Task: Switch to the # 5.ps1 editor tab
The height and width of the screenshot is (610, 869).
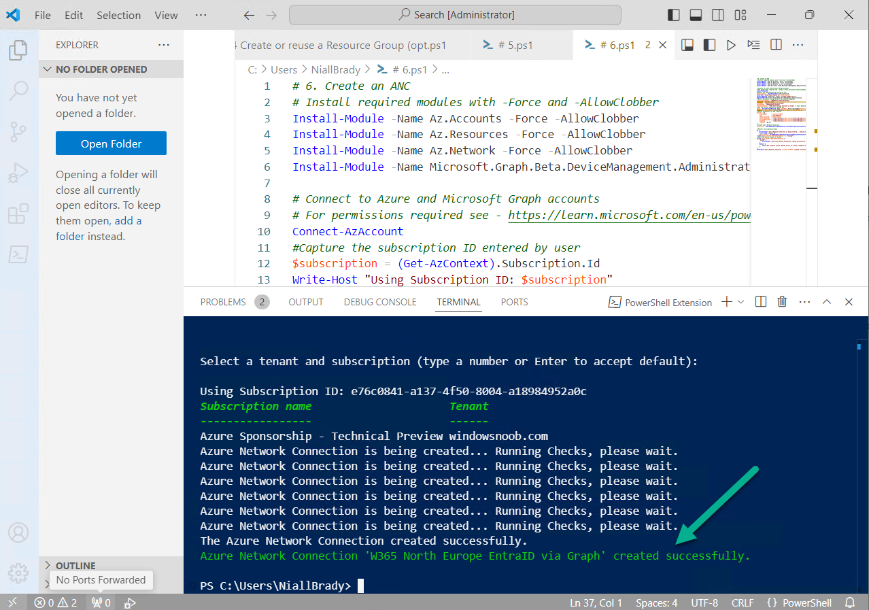Action: coord(521,46)
